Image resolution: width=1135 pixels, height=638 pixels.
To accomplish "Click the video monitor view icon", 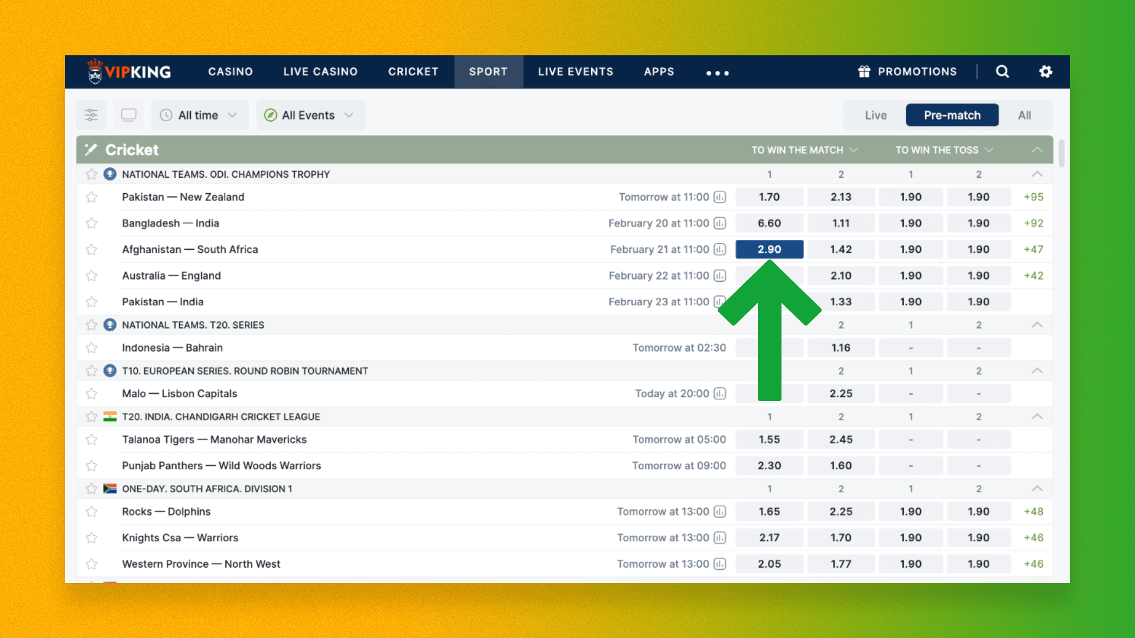I will [x=128, y=115].
